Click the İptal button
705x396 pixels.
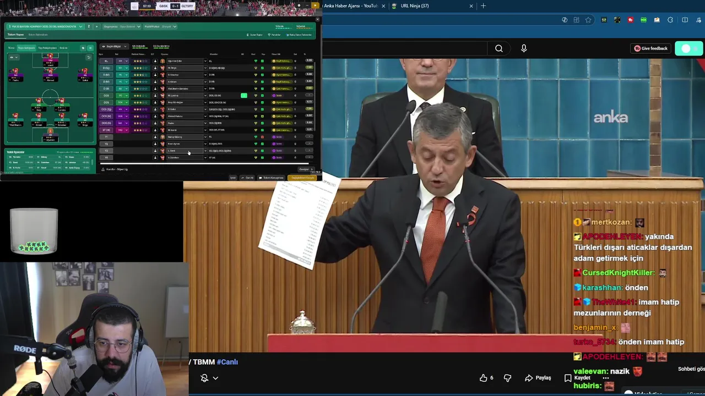(233, 178)
